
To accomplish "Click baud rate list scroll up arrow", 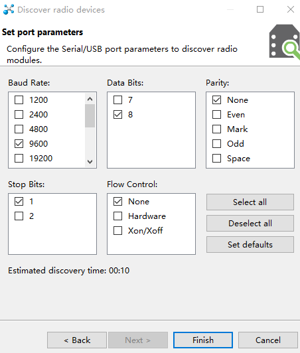I will pos(90,99).
